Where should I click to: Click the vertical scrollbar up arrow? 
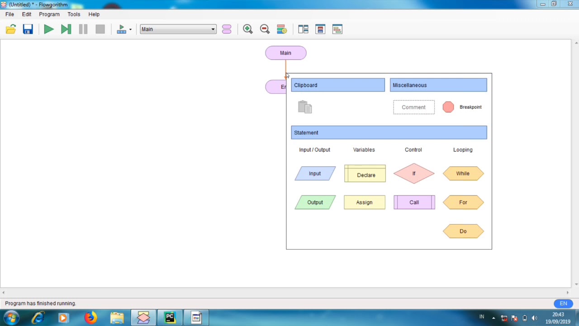point(576,43)
